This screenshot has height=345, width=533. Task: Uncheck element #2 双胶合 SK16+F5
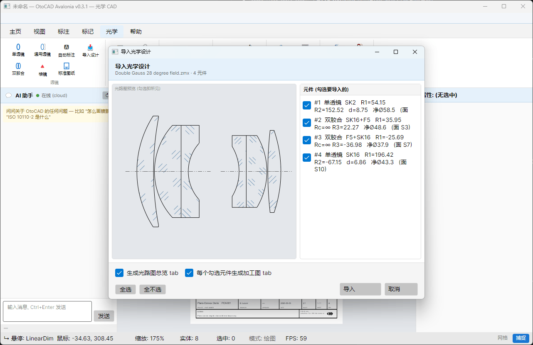pyautogui.click(x=307, y=123)
